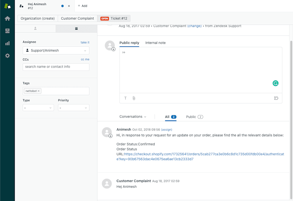Click the 'take it' assignee link
Image resolution: width=293 pixels, height=201 pixels.
click(x=85, y=42)
